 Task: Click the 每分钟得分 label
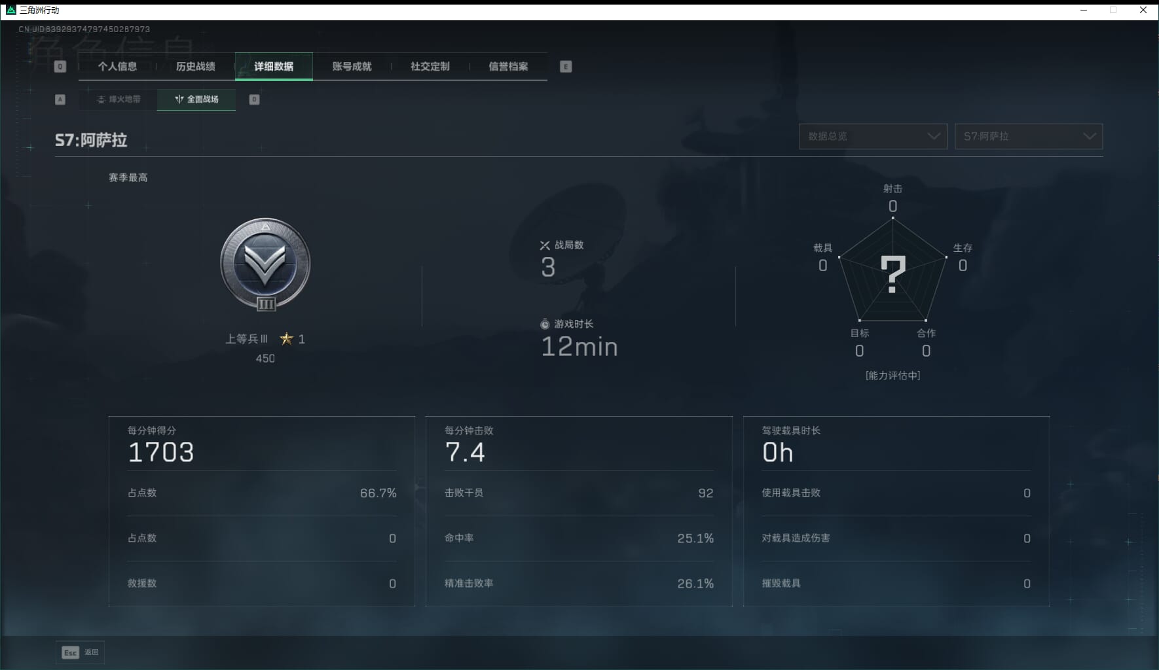point(152,431)
